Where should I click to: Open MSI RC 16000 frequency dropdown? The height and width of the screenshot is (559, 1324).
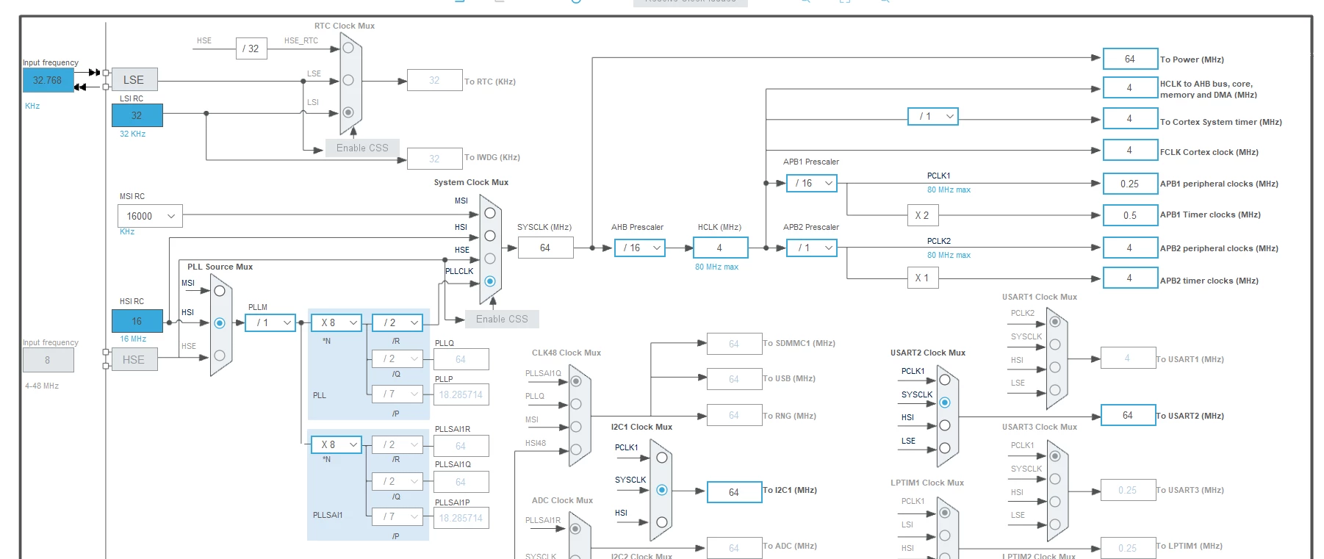150,216
